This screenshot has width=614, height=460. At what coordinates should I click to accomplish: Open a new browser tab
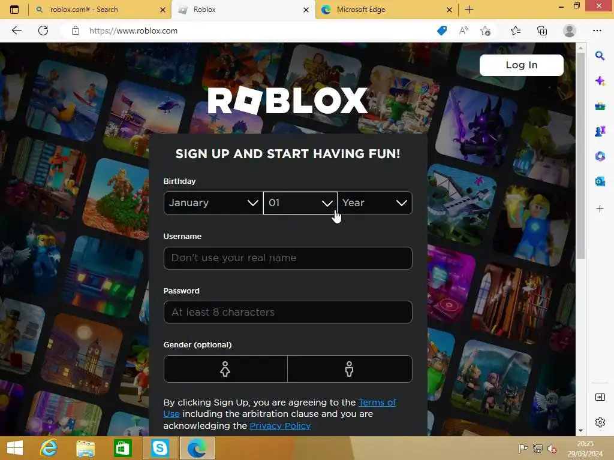point(469,10)
